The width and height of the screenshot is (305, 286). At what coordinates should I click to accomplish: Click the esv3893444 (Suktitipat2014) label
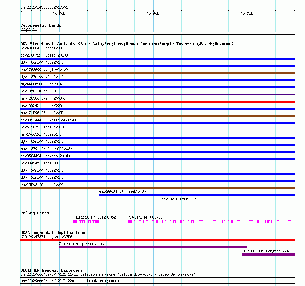coord(48,120)
